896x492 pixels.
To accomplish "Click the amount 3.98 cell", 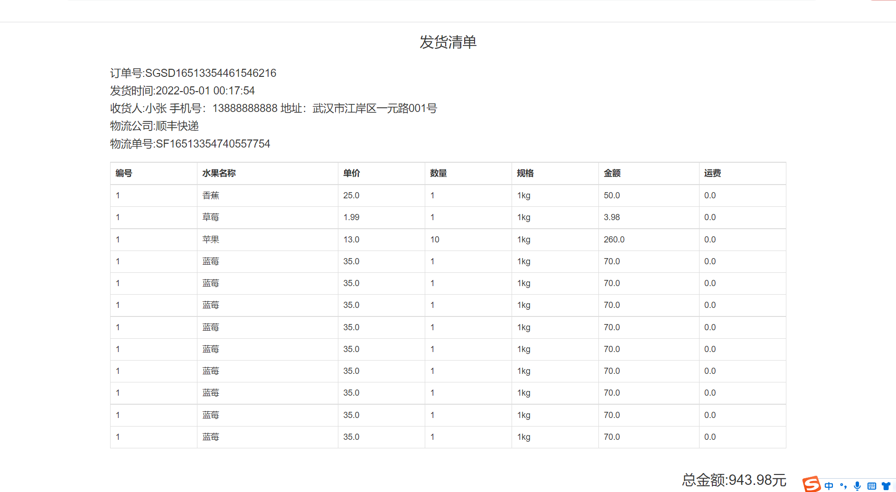I will (x=649, y=217).
